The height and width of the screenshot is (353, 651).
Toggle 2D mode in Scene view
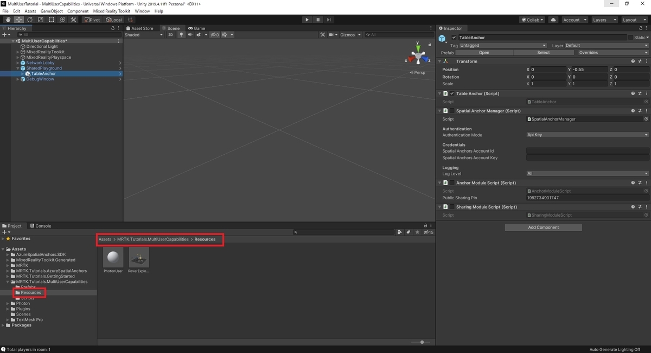[x=170, y=35]
